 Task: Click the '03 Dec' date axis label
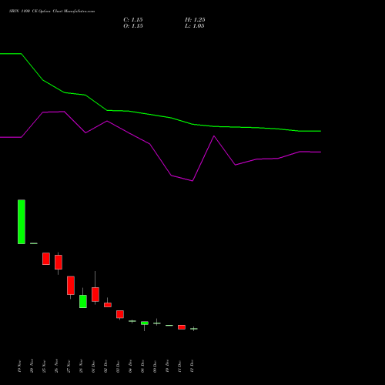(119, 367)
